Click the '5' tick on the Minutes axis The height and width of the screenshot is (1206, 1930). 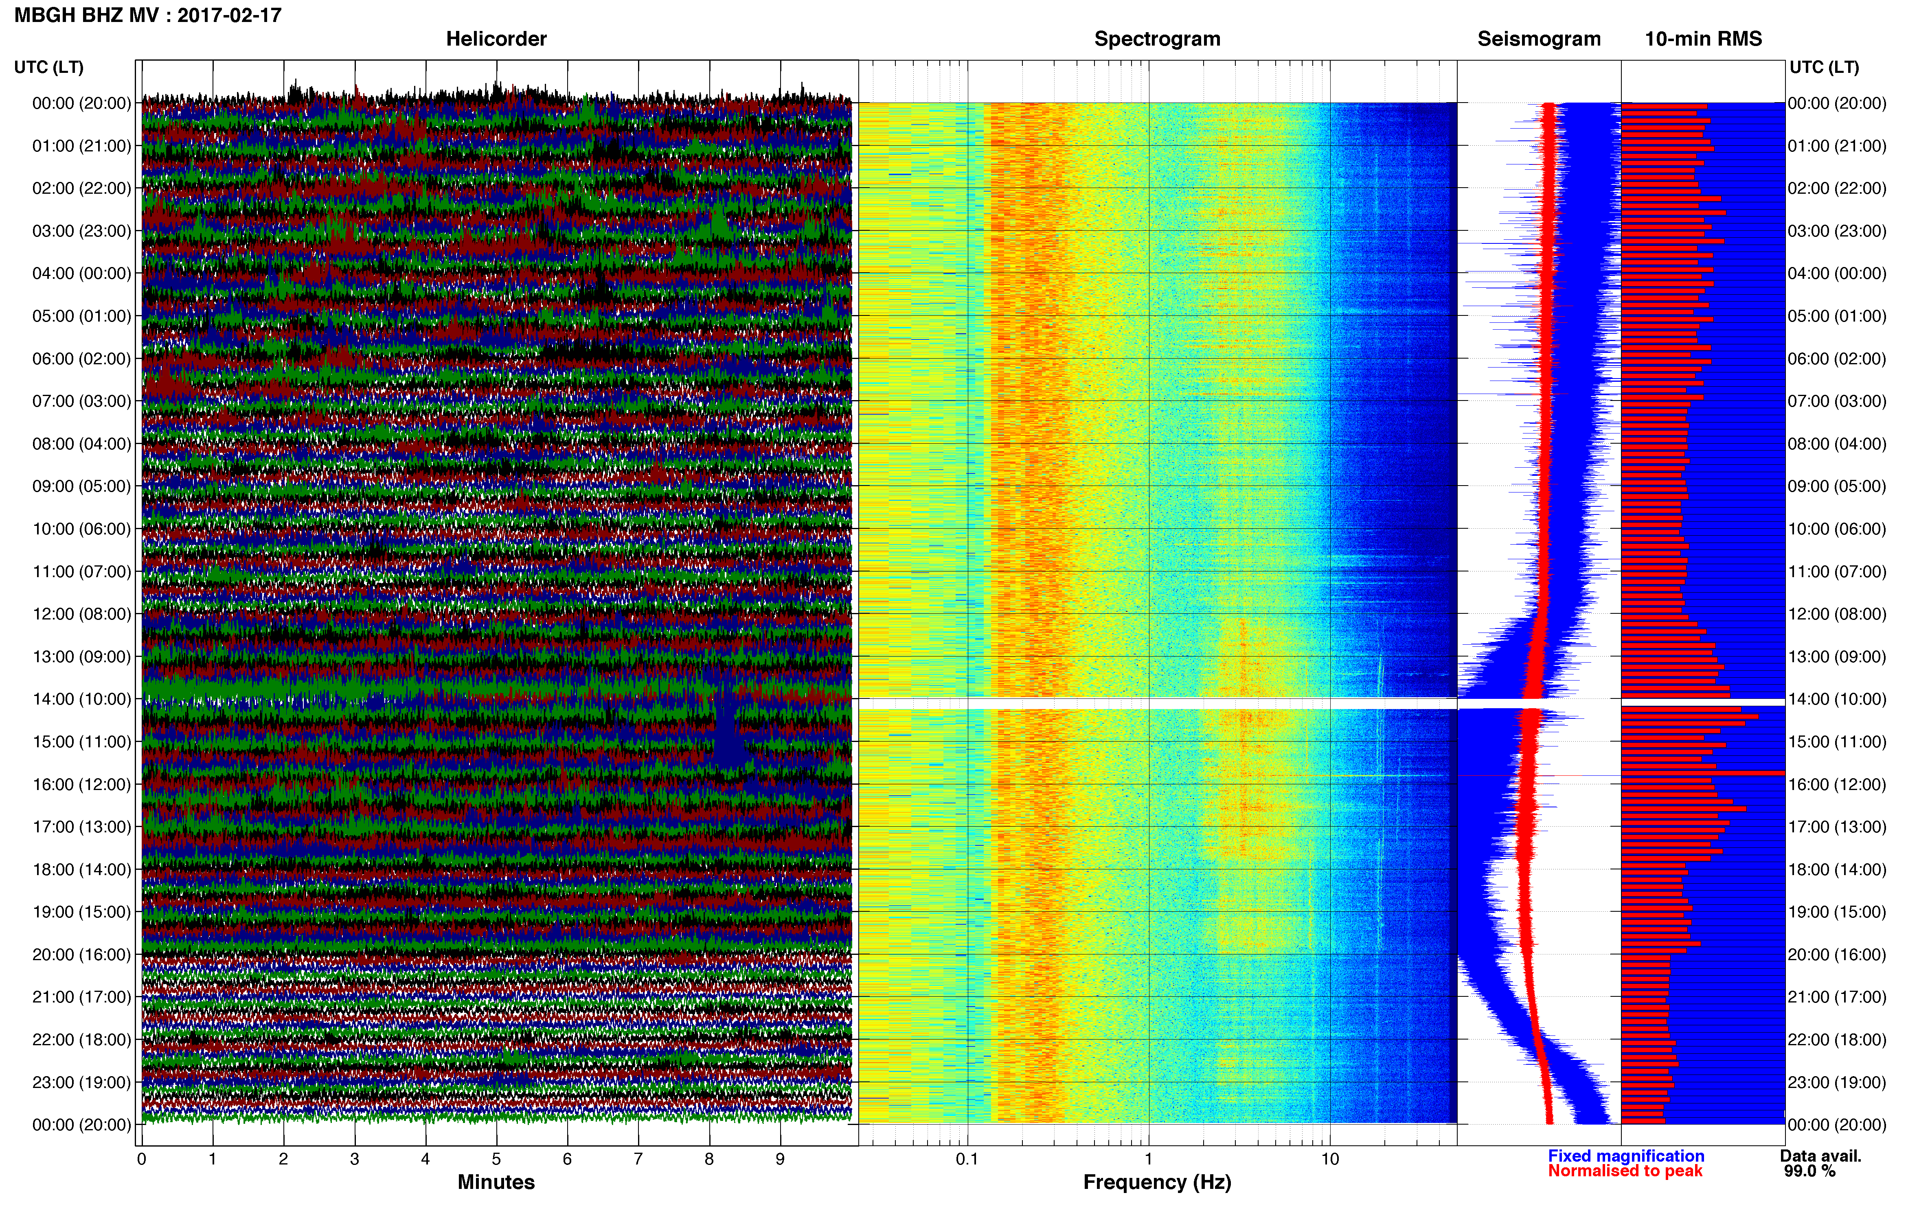[x=496, y=1160]
